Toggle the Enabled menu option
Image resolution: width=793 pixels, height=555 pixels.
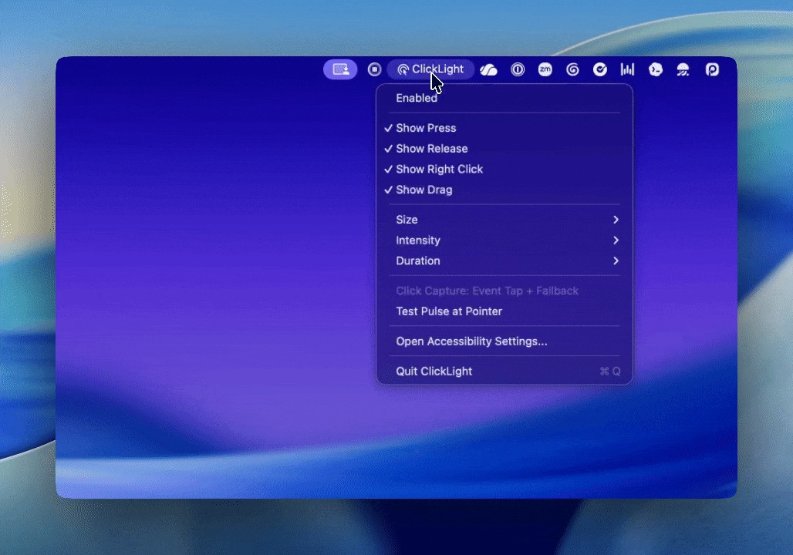(x=504, y=98)
